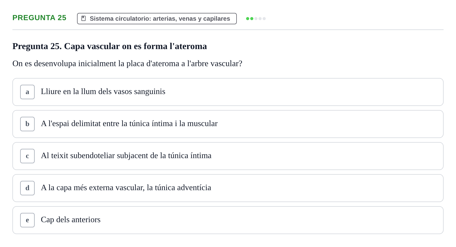The width and height of the screenshot is (456, 247).
Task: Click the third grey difficulty dot
Action: click(x=256, y=19)
